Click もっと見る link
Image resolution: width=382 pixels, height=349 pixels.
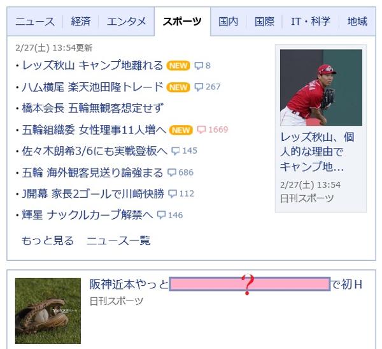48,241
